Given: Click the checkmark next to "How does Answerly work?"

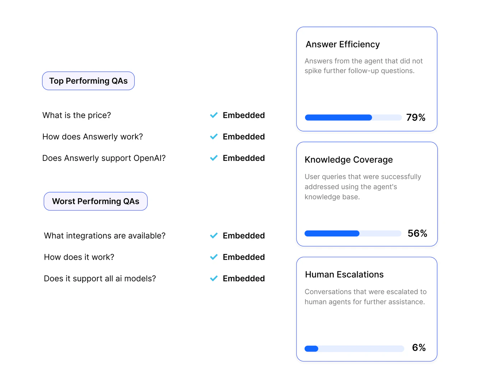Looking at the screenshot, I should point(213,137).
